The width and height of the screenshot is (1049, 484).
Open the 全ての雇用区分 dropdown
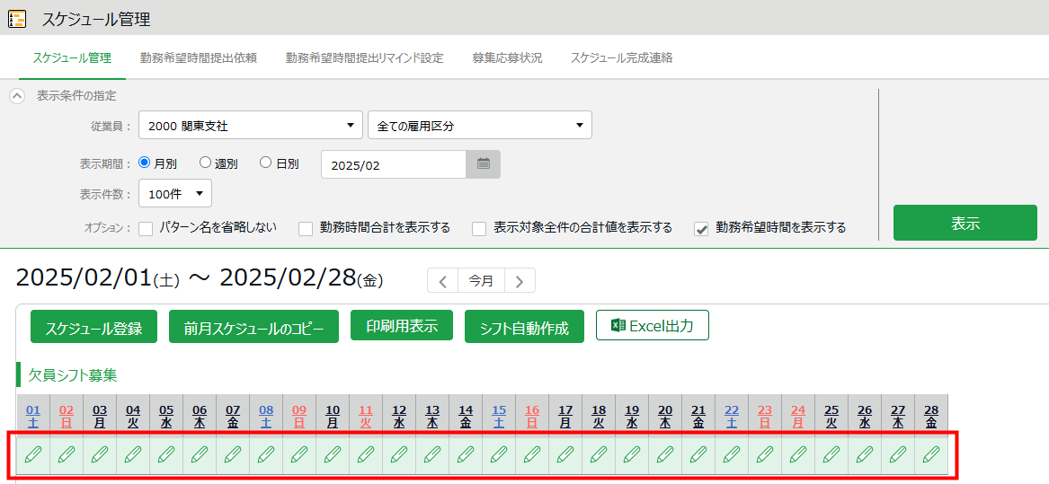click(479, 126)
